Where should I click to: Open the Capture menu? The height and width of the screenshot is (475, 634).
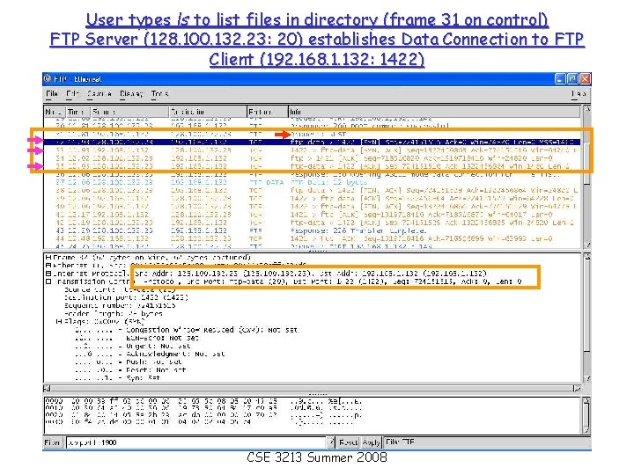click(99, 94)
